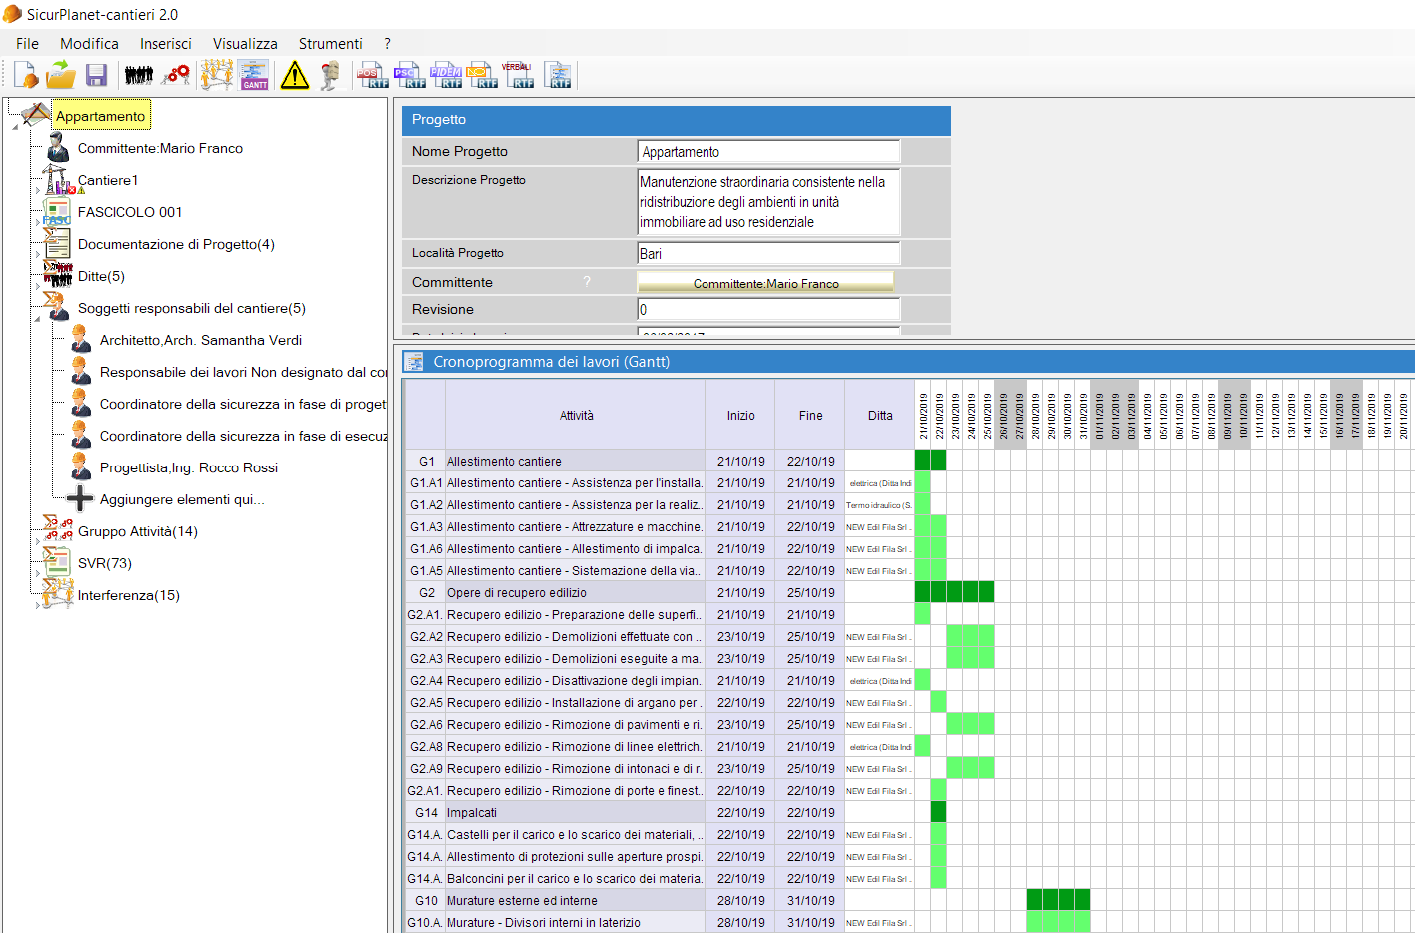The image size is (1415, 933).
Task: Expand the Cantiere1 tree node
Action: click(x=38, y=190)
